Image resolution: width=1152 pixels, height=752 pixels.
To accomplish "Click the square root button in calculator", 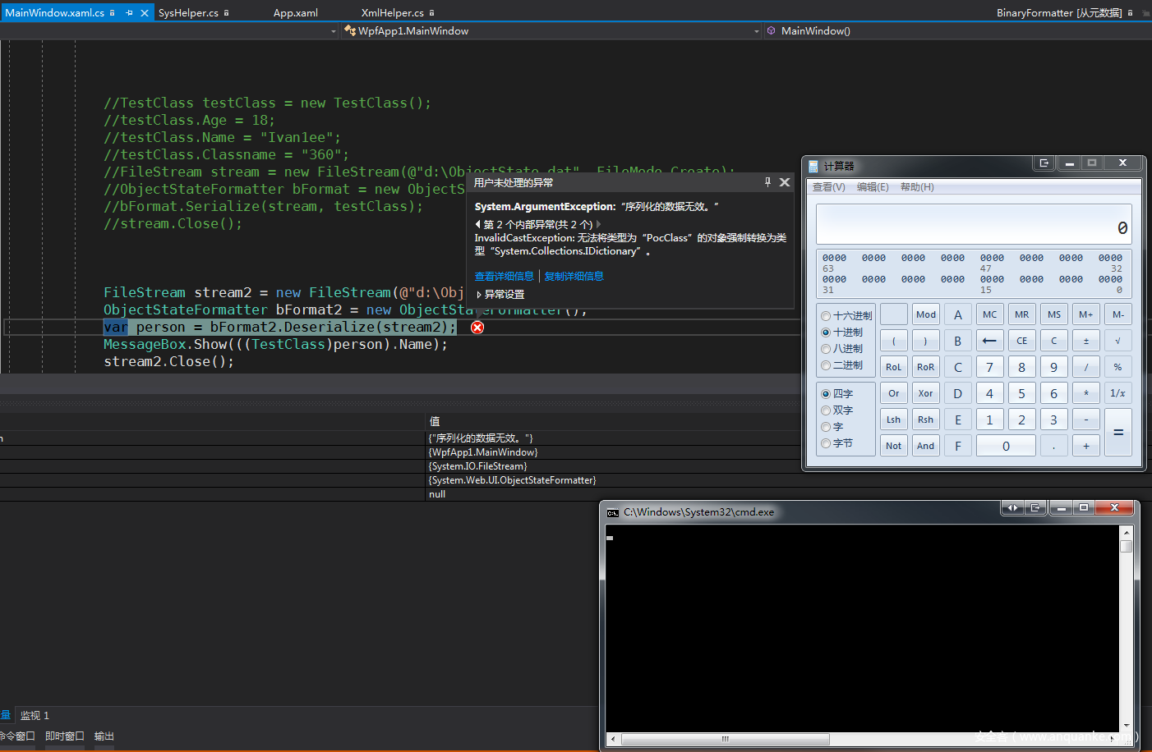I will pos(1117,341).
